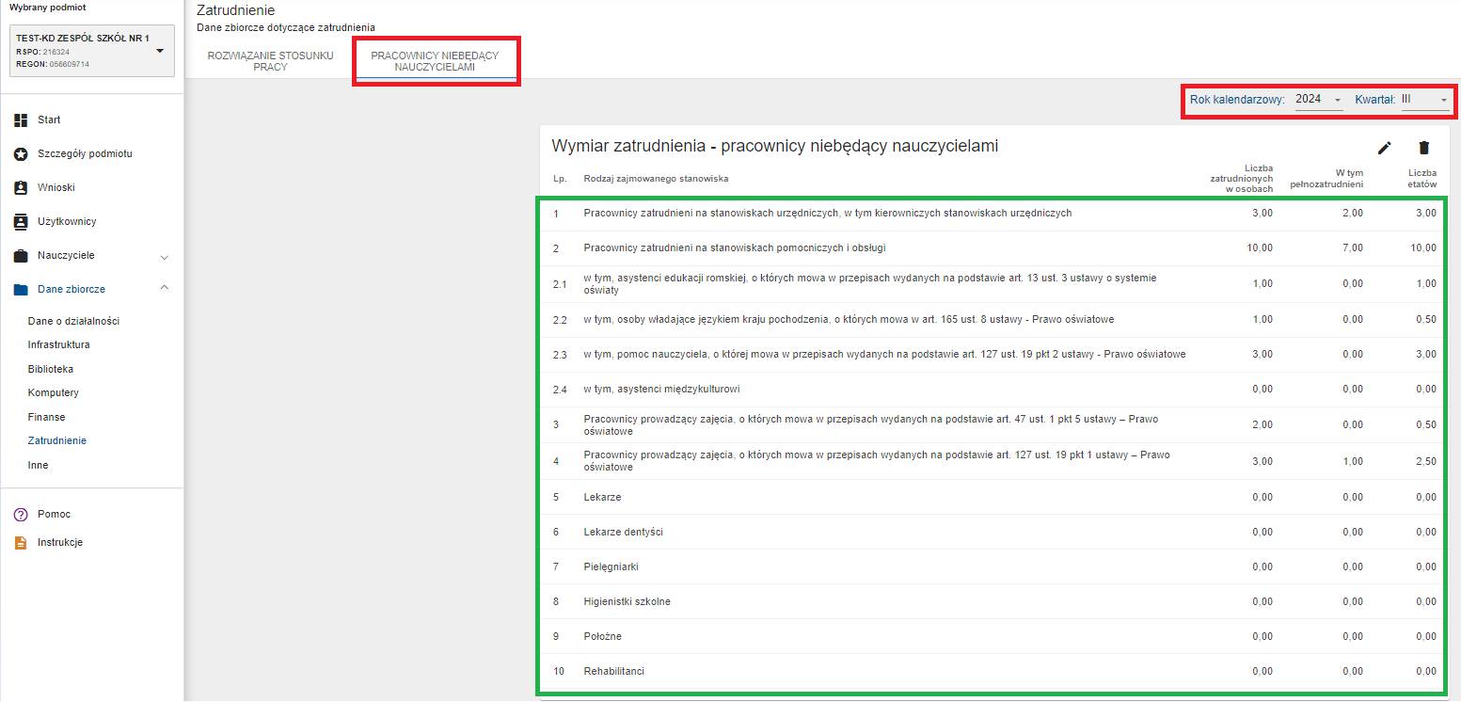The width and height of the screenshot is (1461, 702).
Task: Click the Start dashboard icon
Action: 21,120
